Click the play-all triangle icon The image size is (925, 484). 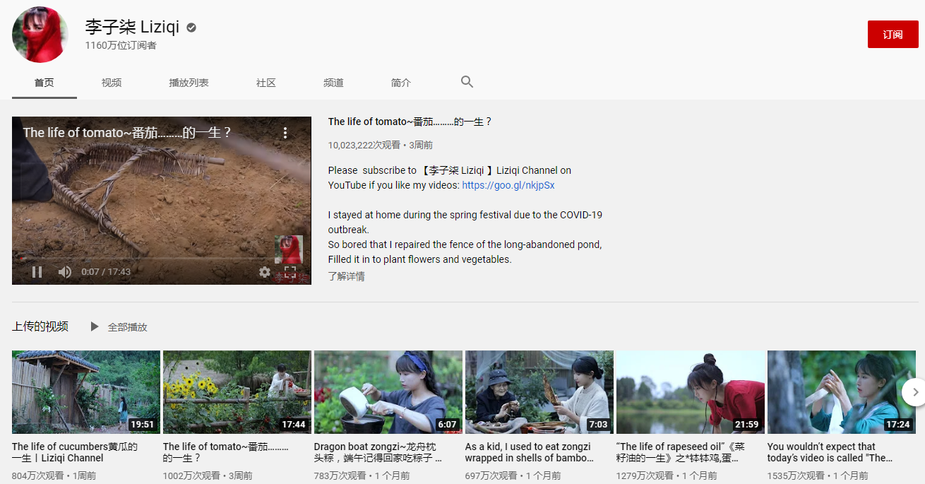[x=95, y=326]
